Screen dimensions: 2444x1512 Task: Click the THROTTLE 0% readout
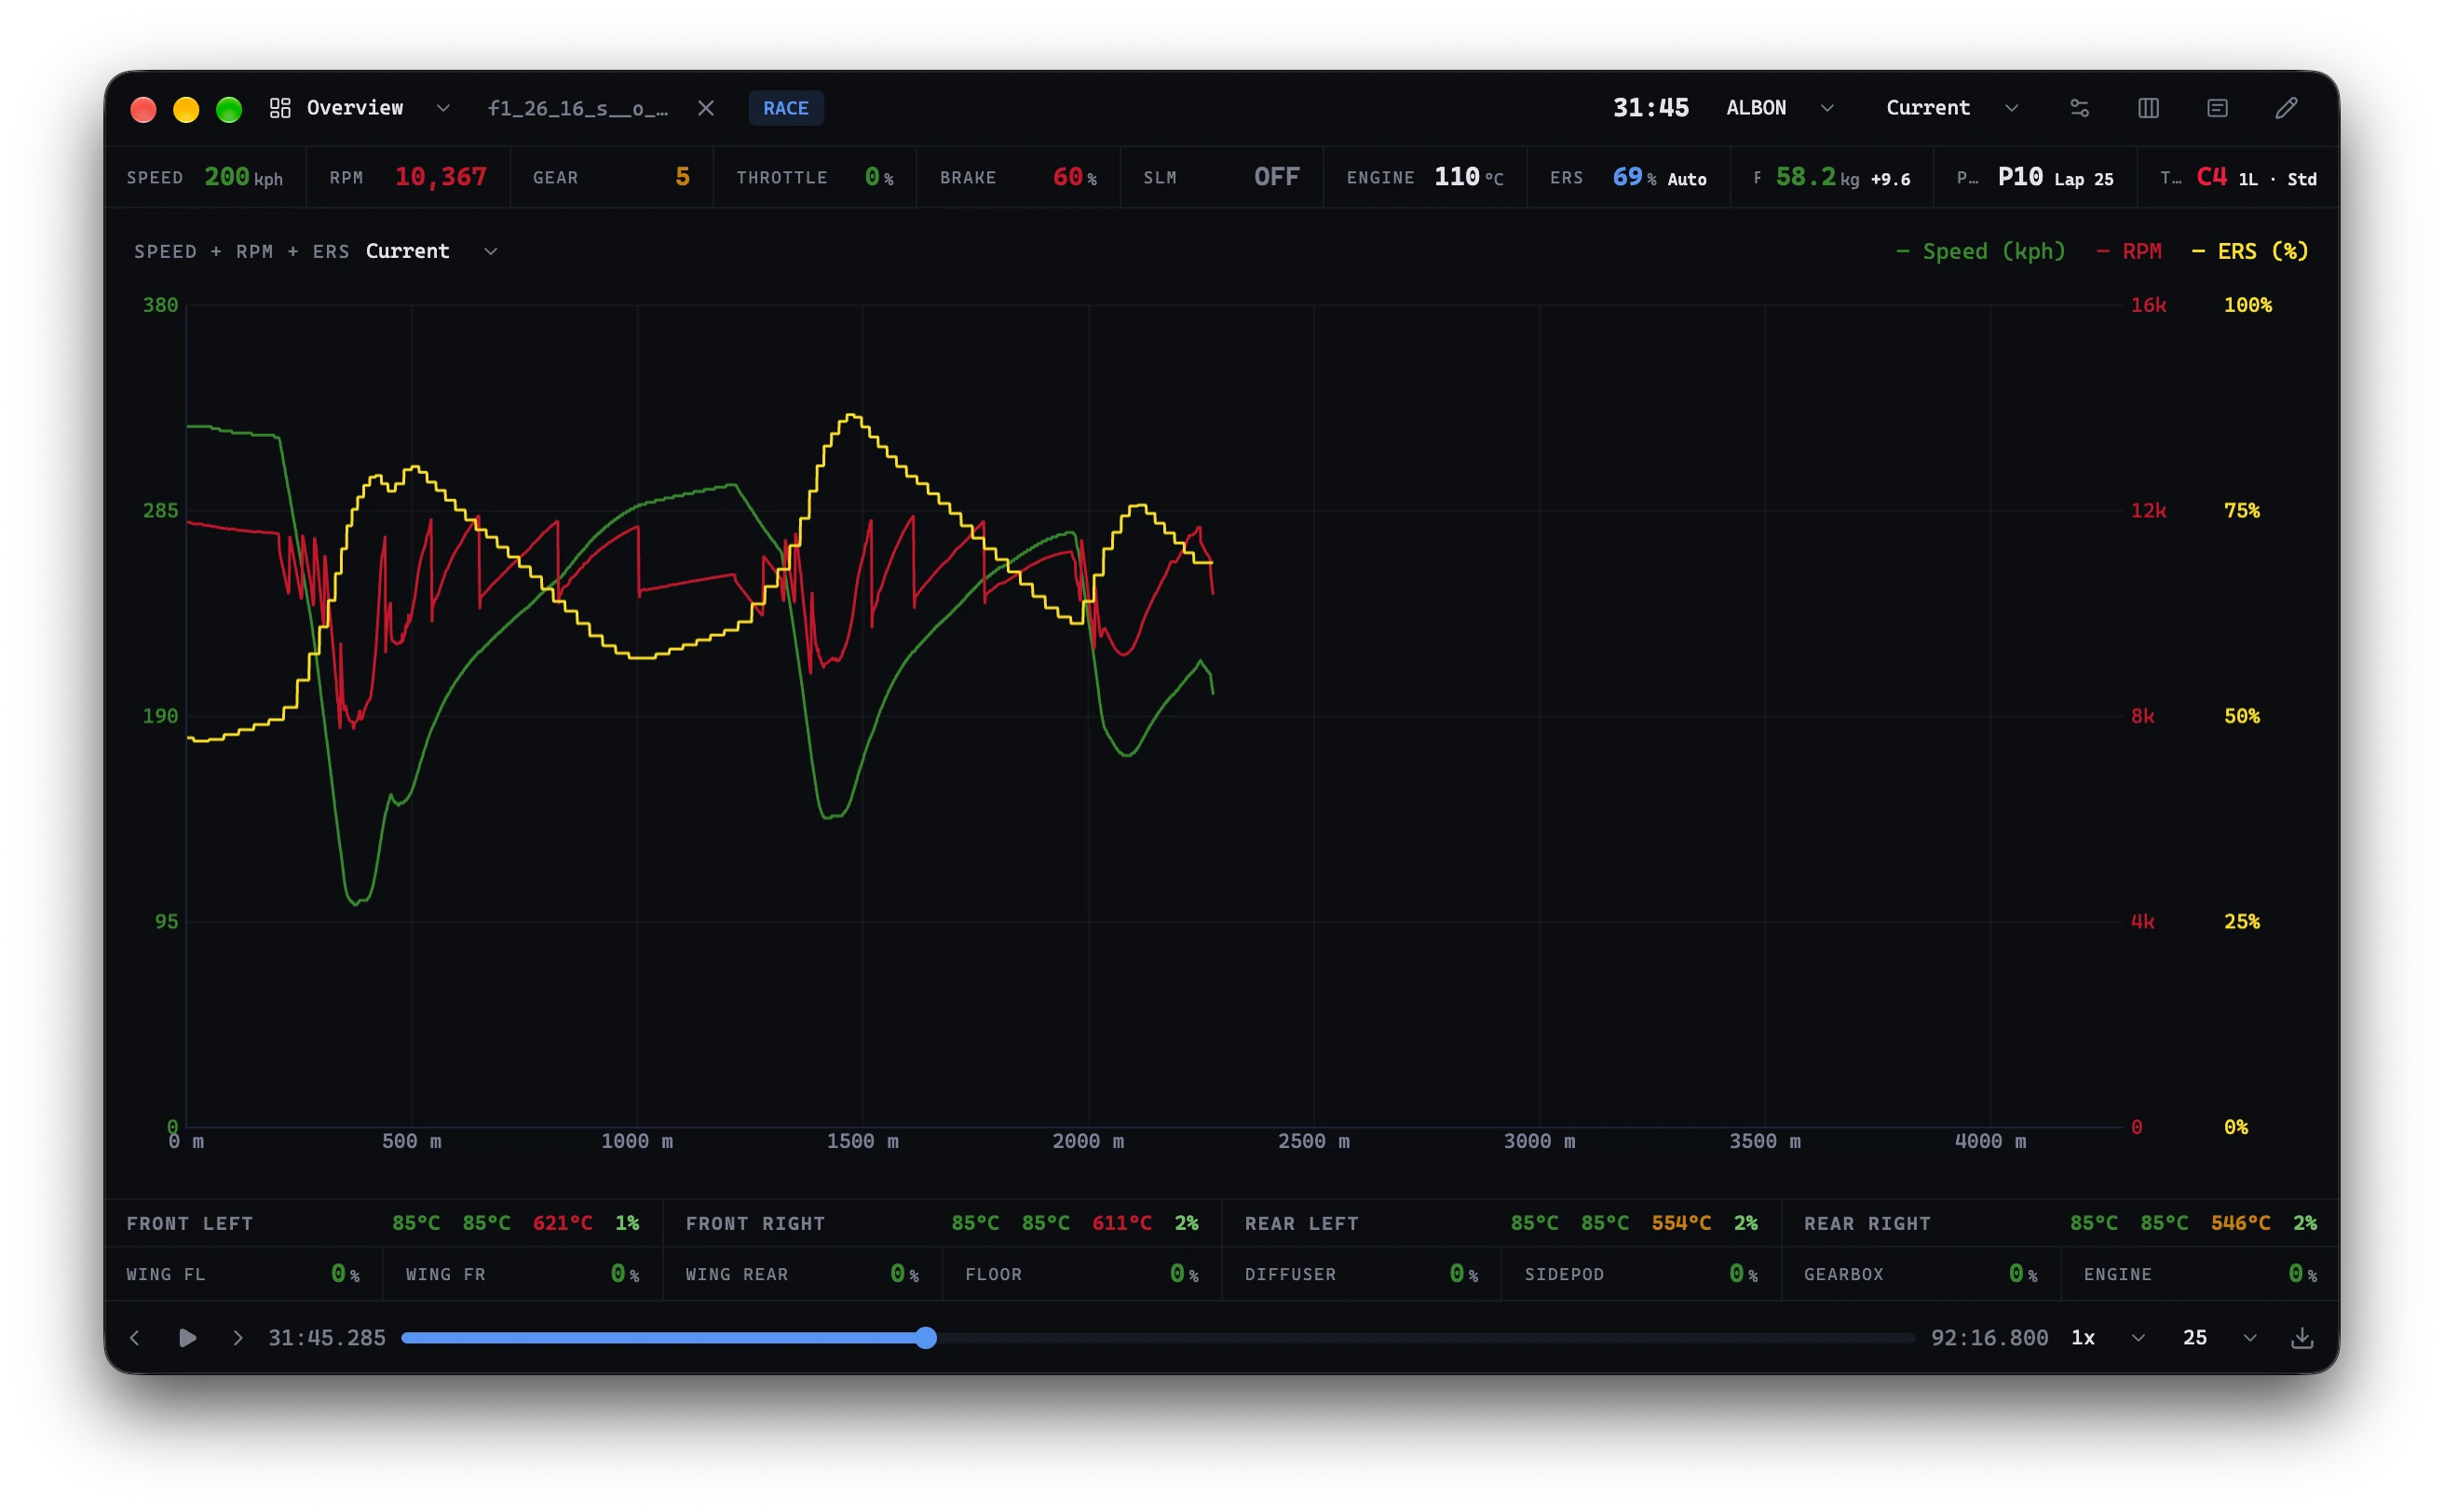click(x=815, y=177)
